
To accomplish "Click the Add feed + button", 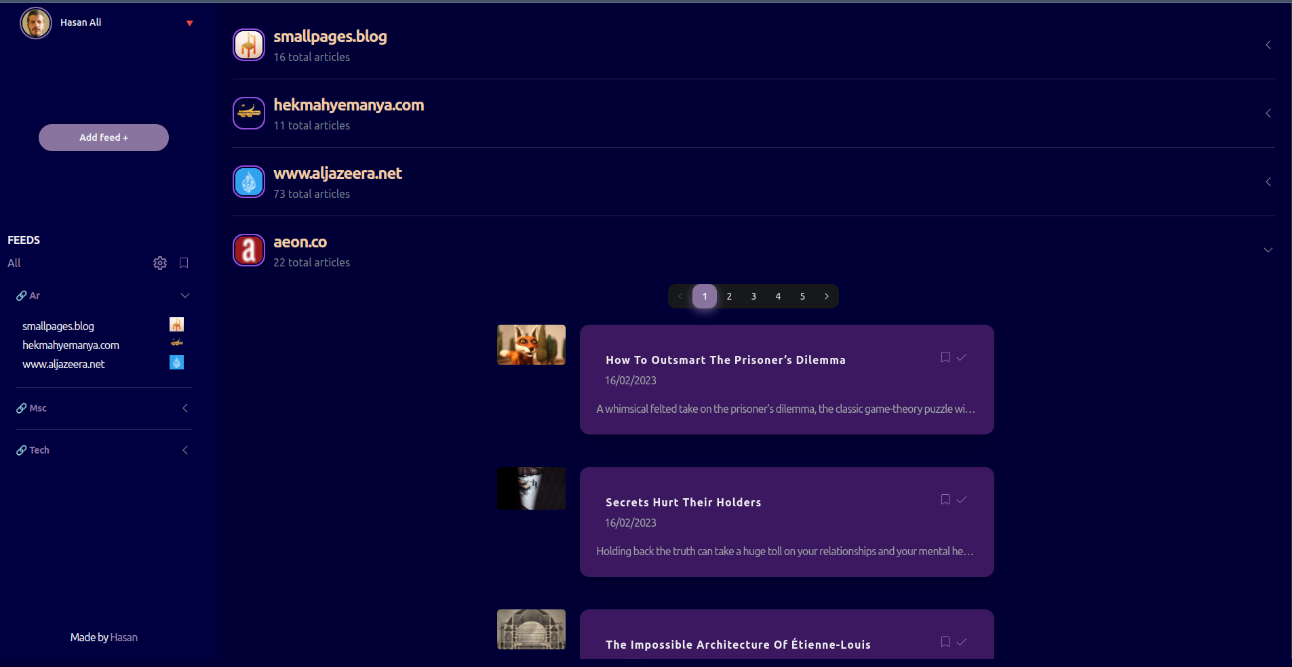I will coord(103,137).
